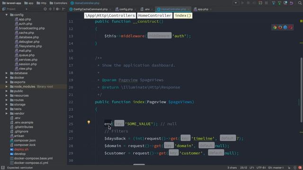Click 25:12 cursor position in status bar

[x=243, y=168]
